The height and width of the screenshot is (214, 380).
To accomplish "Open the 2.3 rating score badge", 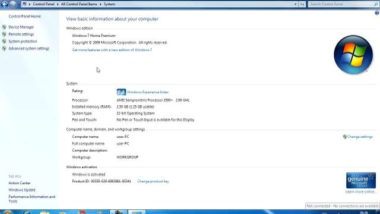I will [x=121, y=92].
